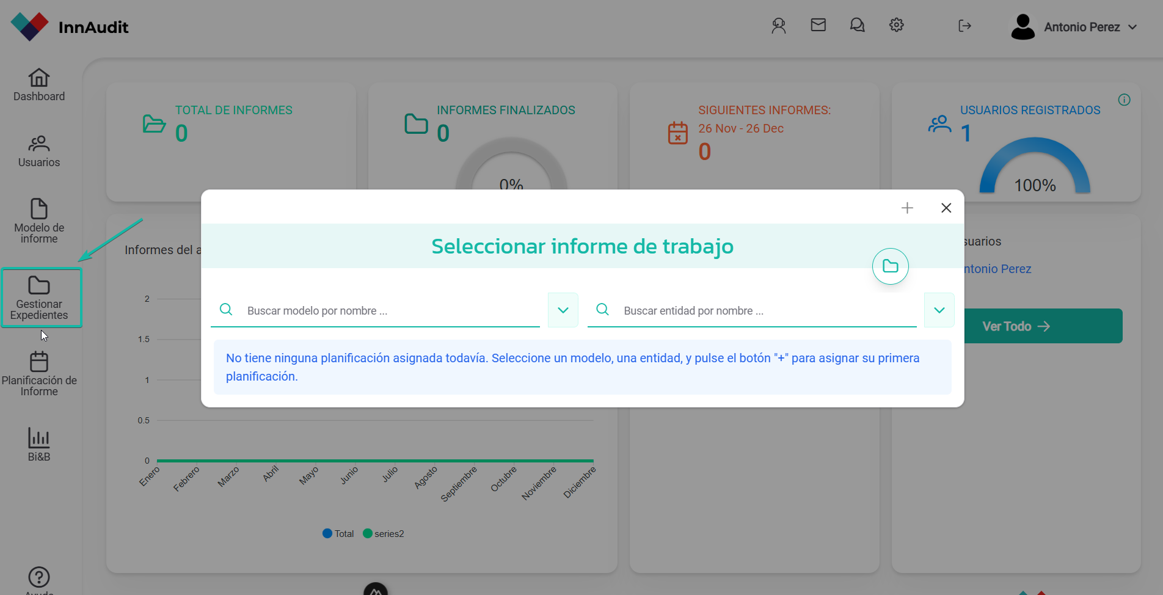Open the mail envelope icon in header
This screenshot has width=1163, height=595.
818,25
